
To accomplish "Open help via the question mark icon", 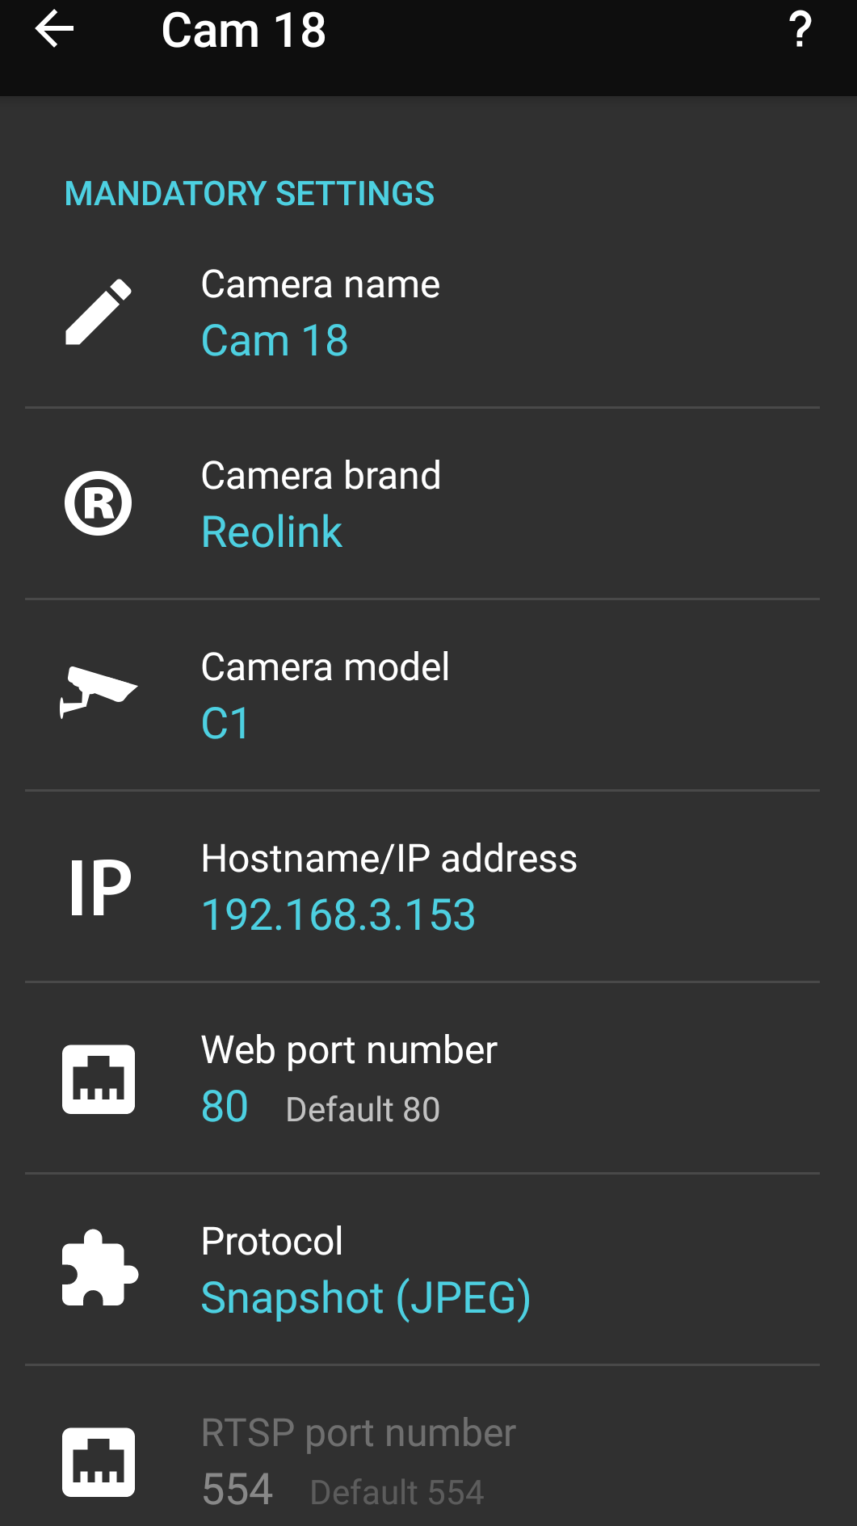I will click(x=800, y=30).
